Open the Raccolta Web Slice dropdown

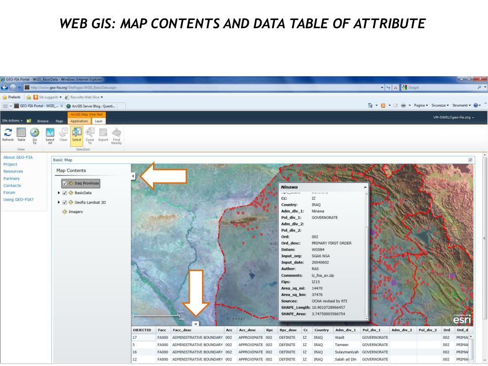(x=84, y=97)
